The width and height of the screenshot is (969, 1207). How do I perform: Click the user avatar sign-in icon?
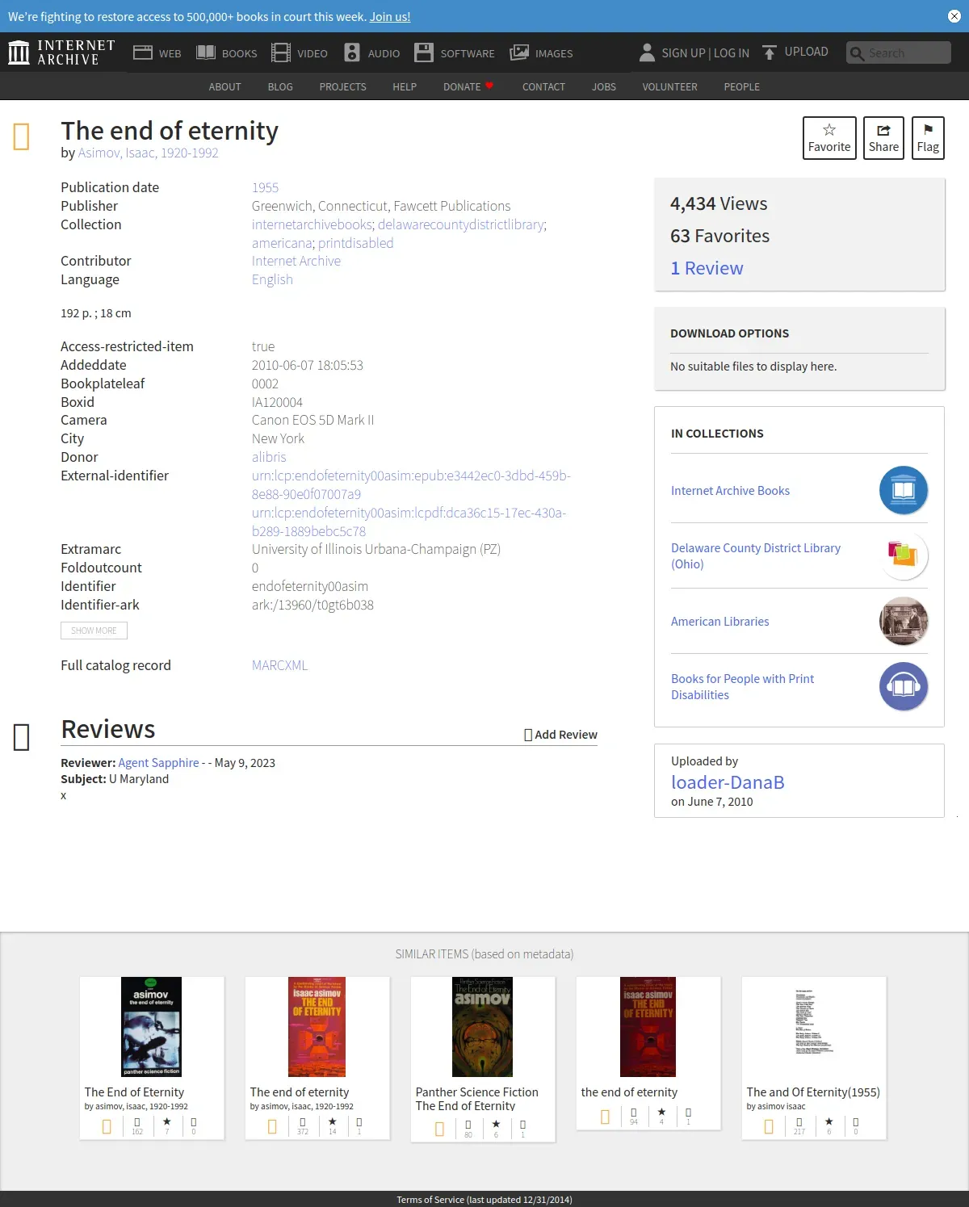pyautogui.click(x=647, y=52)
